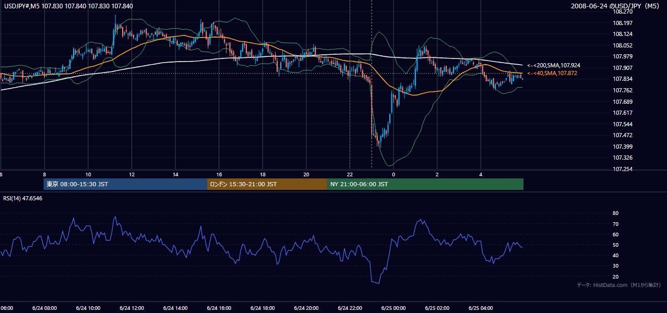
Task: Click the '6/25 04:00' time axis label
Action: [480, 308]
